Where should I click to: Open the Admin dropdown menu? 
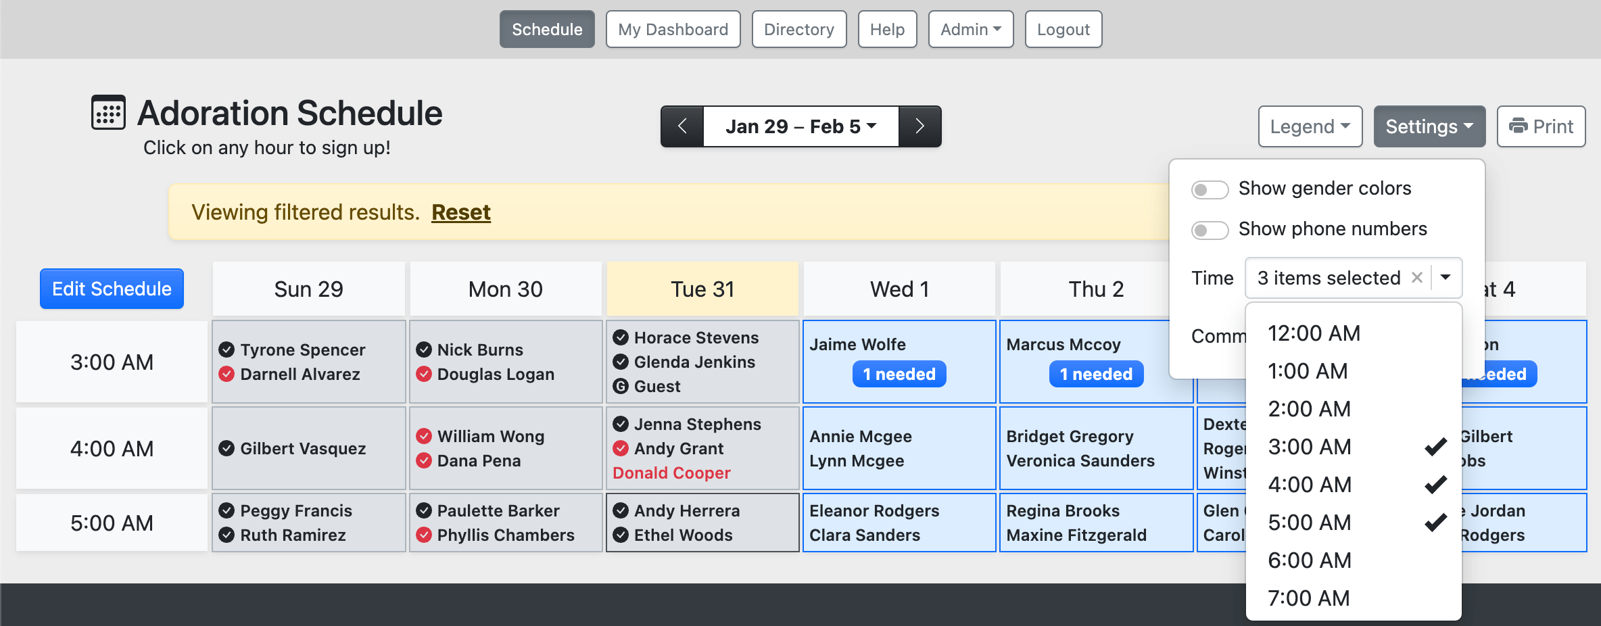pyautogui.click(x=970, y=29)
